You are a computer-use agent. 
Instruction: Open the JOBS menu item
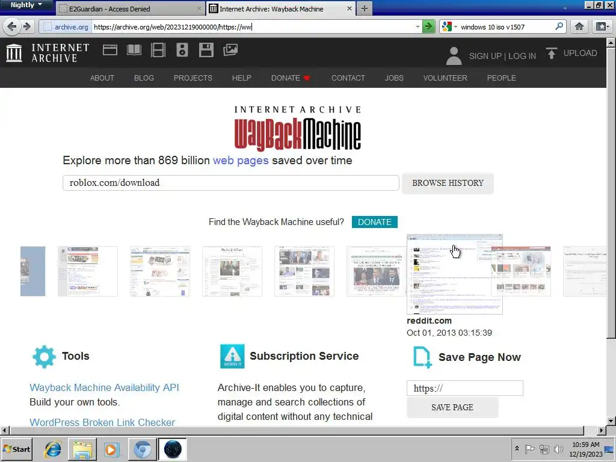394,78
